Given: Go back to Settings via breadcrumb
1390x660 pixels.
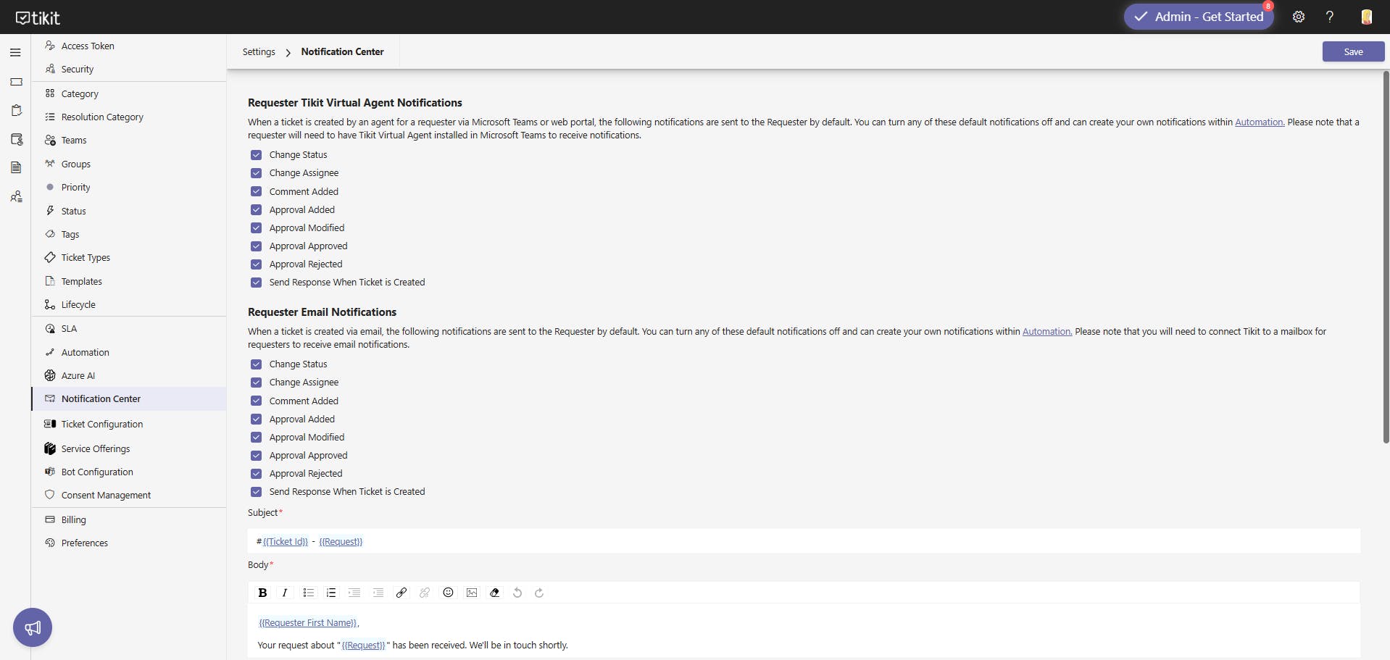Looking at the screenshot, I should [x=259, y=52].
